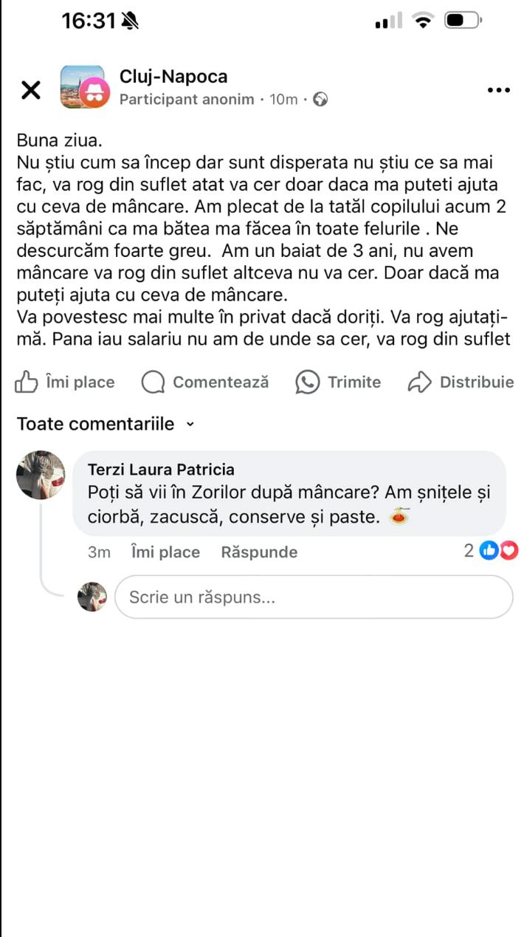This screenshot has width=524, height=937.
Task: Open Terzi Laura Patricia's profile picture
Action: coord(41,475)
